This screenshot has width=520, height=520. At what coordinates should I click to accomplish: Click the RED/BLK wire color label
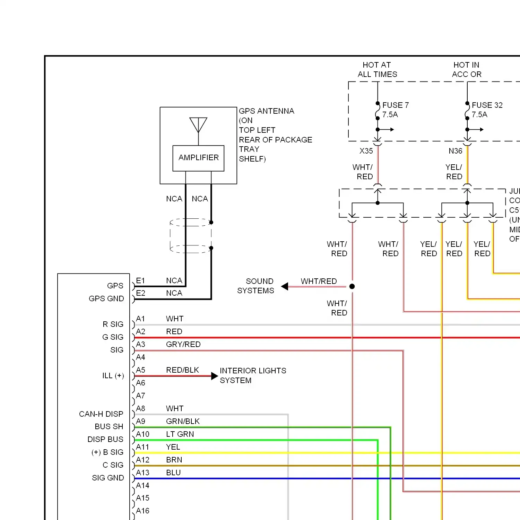(x=183, y=370)
